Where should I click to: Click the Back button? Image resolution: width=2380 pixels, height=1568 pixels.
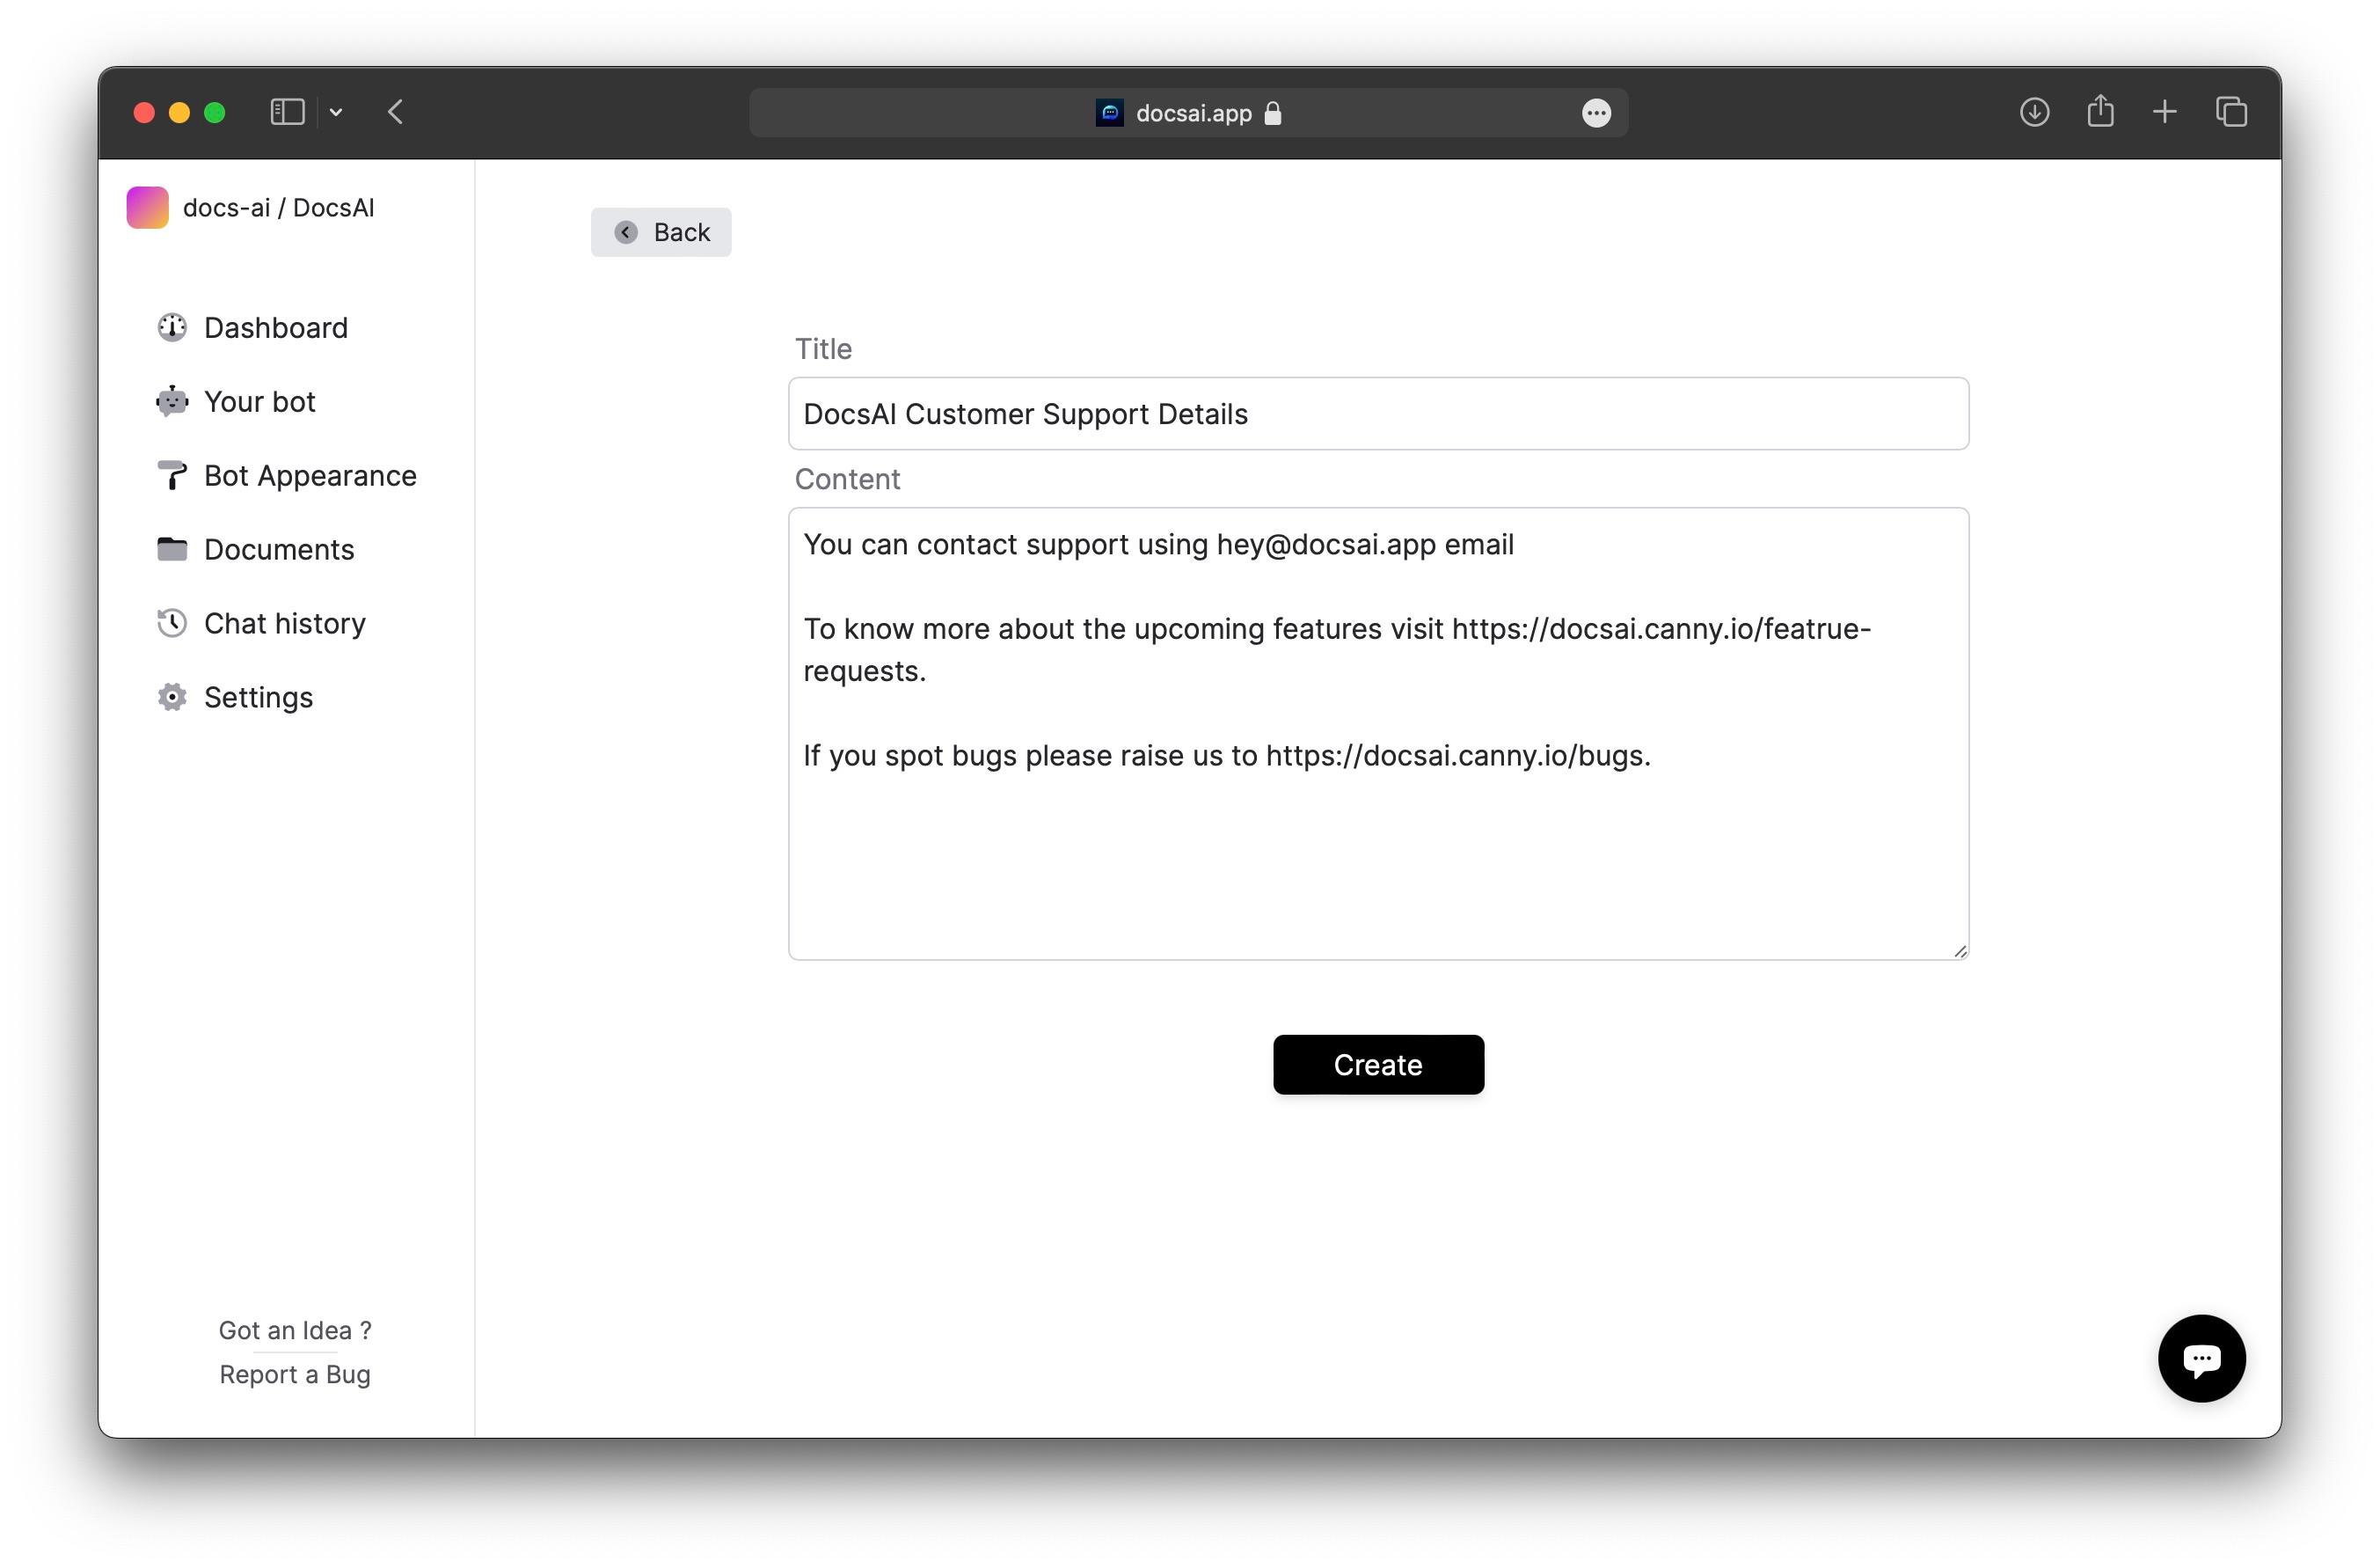click(x=661, y=232)
